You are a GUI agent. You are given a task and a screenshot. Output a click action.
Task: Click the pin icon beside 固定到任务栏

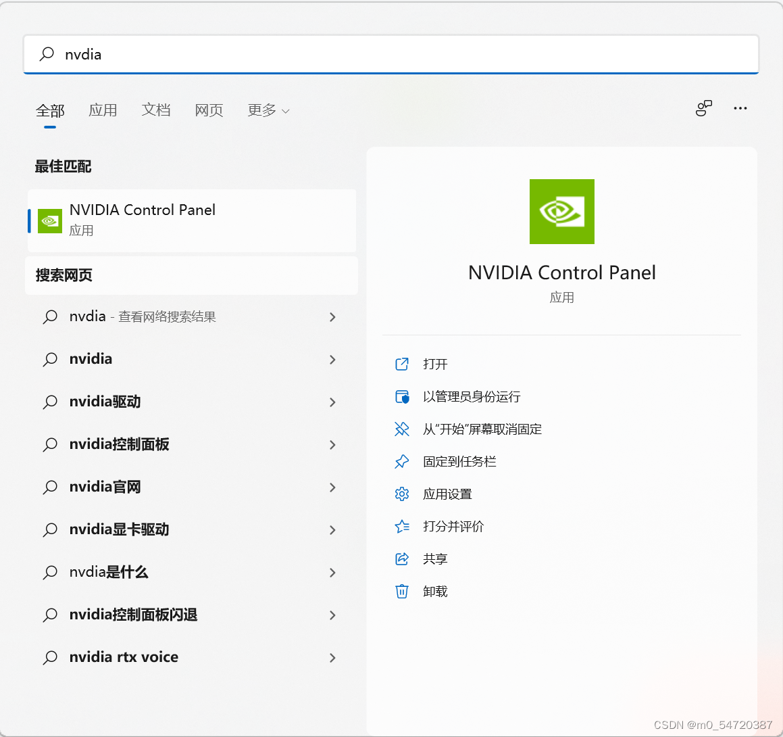[x=402, y=462]
